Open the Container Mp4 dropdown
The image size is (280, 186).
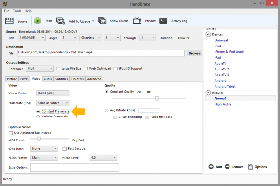[x=40, y=69]
